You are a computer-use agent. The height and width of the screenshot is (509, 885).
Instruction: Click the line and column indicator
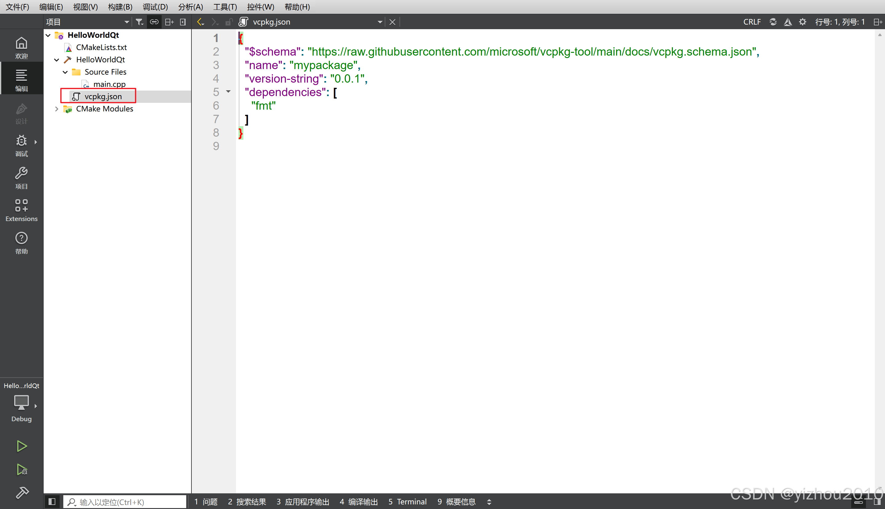pyautogui.click(x=840, y=22)
